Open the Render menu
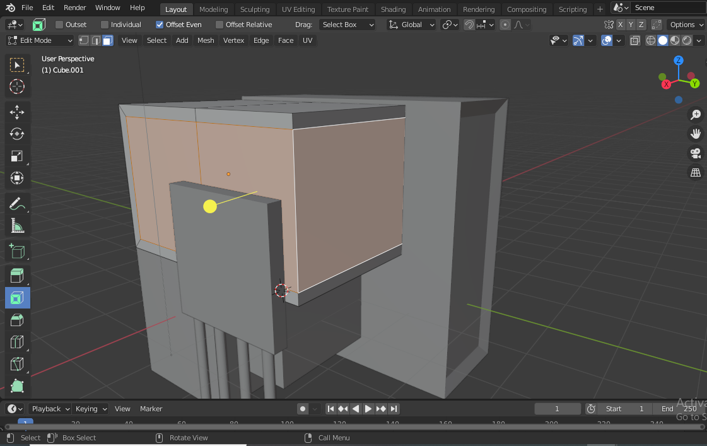The width and height of the screenshot is (707, 446). [75, 8]
